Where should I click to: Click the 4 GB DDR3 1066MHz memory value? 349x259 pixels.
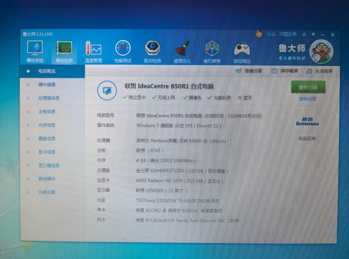tap(166, 161)
